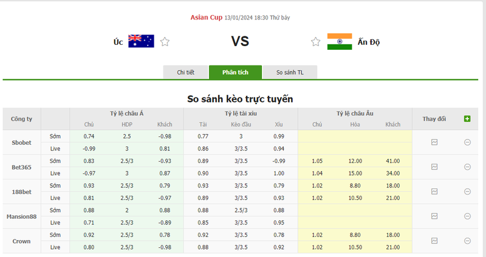Image resolution: width=486 pixels, height=257 pixels.
Task: Remove the Sbobet row with minus icon
Action: tap(467, 142)
